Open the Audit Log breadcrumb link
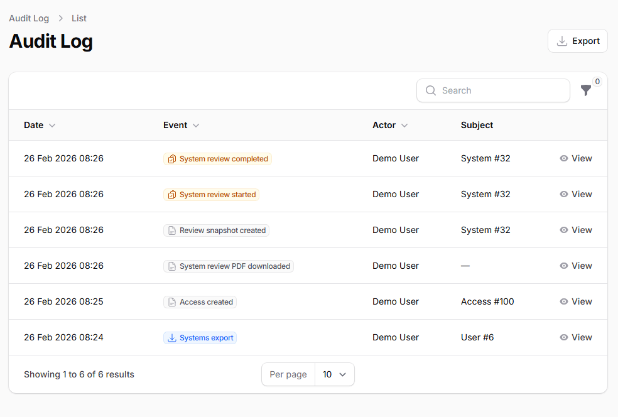 [29, 18]
